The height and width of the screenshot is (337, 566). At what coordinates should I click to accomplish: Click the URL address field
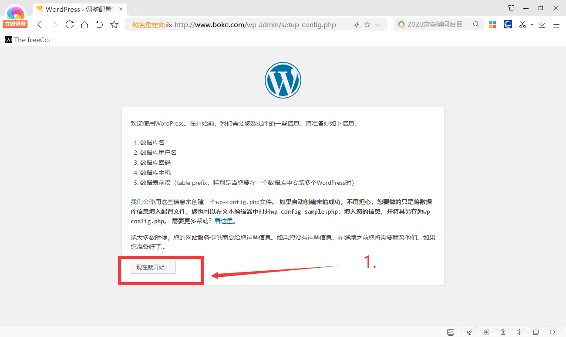[255, 25]
